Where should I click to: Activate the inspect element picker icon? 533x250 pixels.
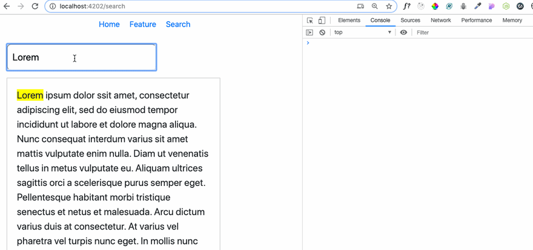coord(310,21)
